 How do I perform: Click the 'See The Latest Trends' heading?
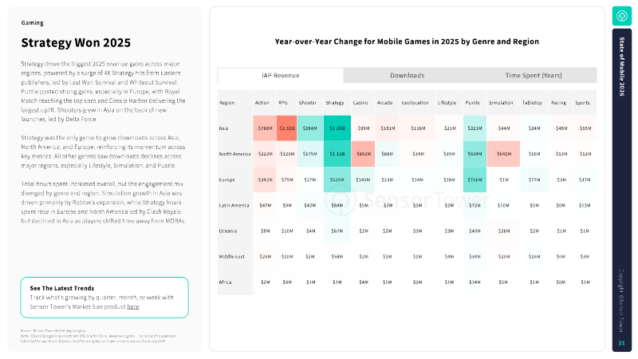(x=63, y=288)
